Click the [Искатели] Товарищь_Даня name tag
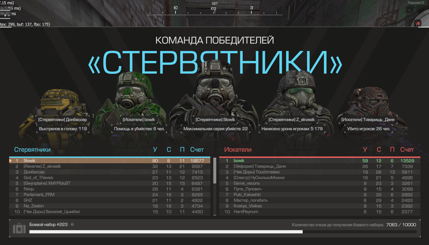 (x=368, y=120)
